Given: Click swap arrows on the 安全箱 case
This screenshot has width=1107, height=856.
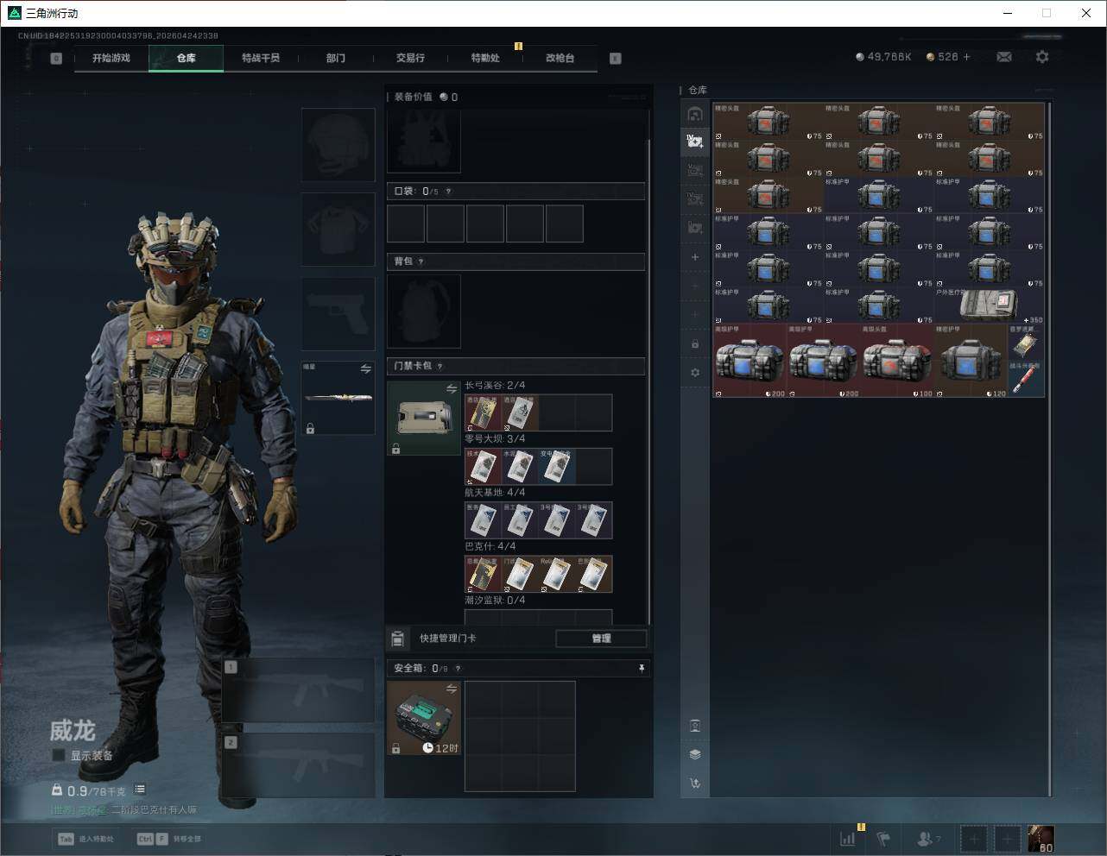Looking at the screenshot, I should (x=451, y=689).
